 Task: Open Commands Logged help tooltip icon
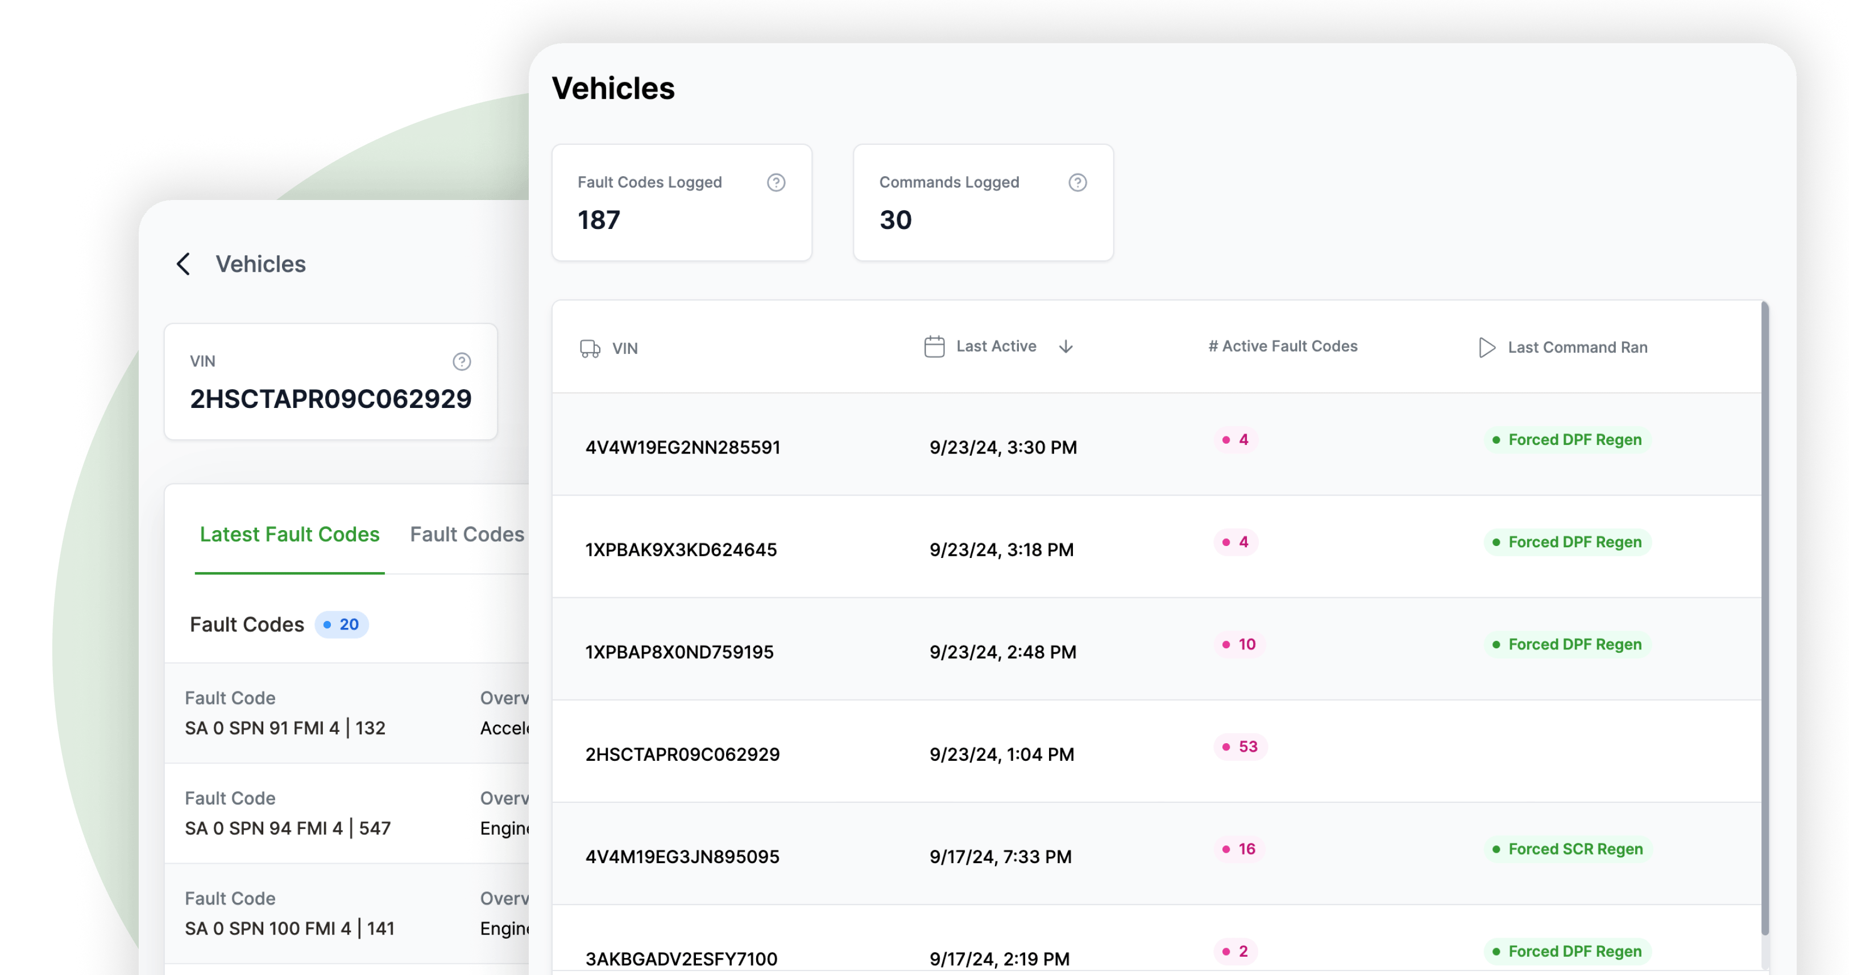tap(1077, 182)
